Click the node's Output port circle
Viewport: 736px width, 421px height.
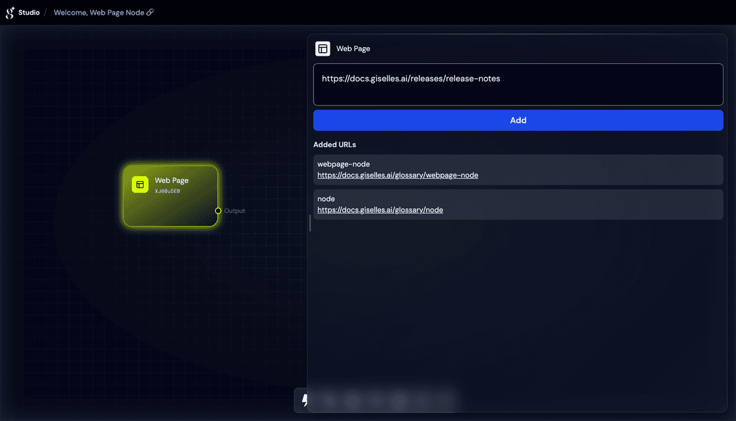point(218,210)
